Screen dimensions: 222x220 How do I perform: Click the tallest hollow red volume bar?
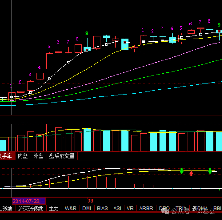50,138
